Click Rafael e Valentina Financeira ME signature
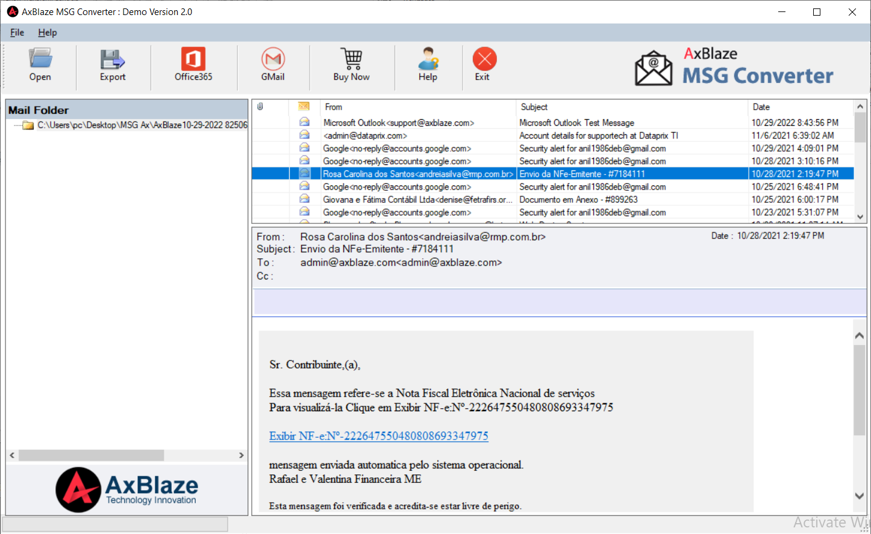This screenshot has width=871, height=534. point(345,479)
